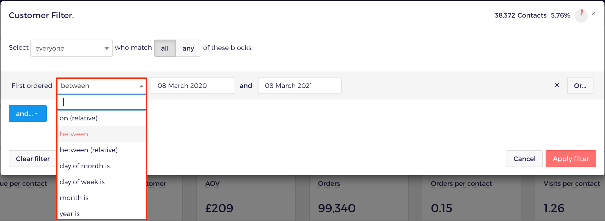Click the dropdown search text box
Screen dimensions: 605x221
[101, 102]
